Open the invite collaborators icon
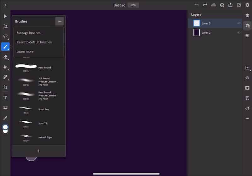This screenshot has width=252, height=176. pos(222,5)
